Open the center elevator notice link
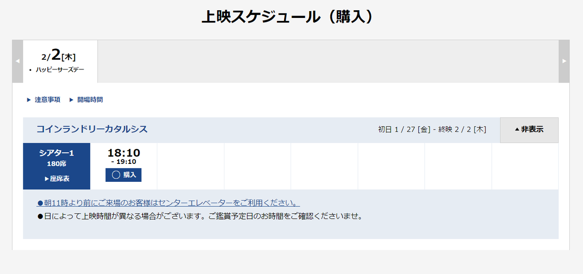 (x=169, y=203)
